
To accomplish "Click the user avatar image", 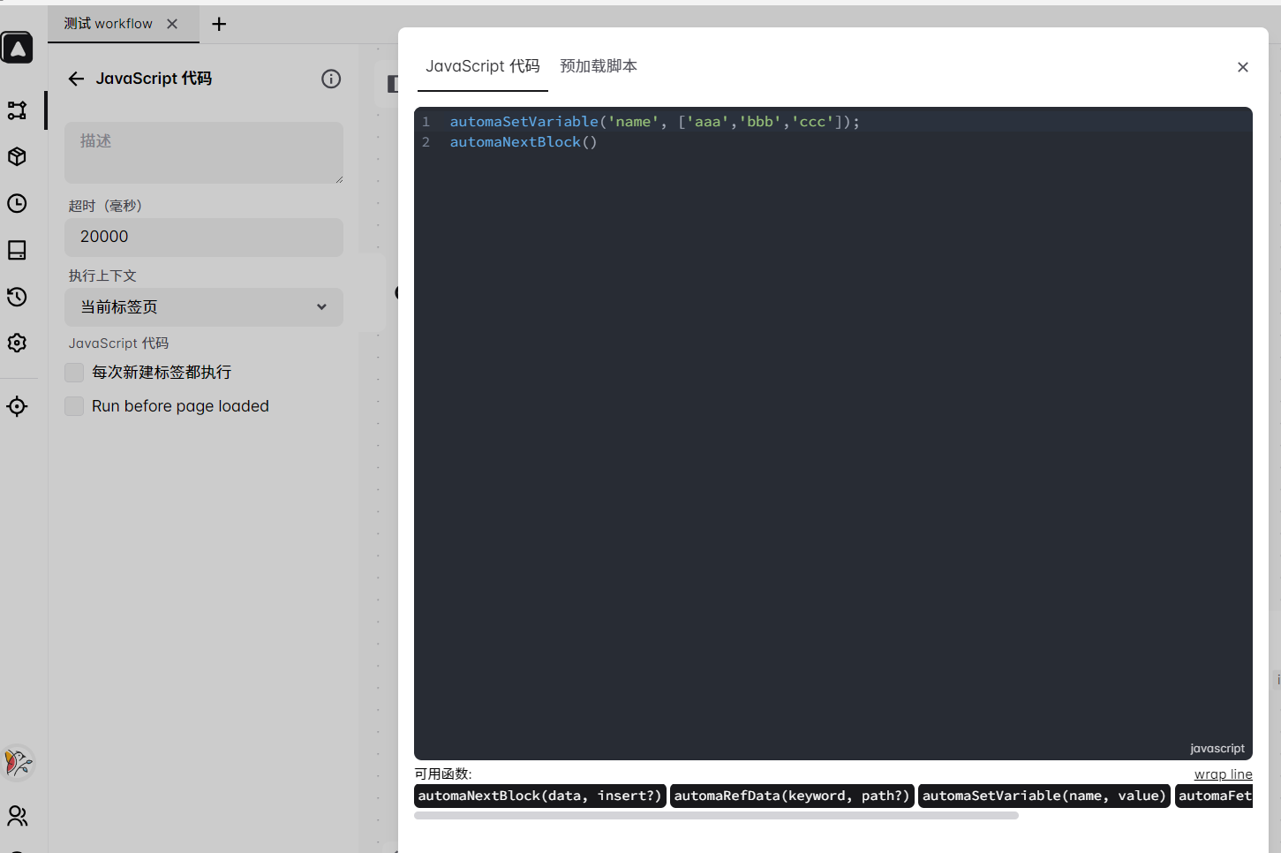I will click(x=18, y=763).
